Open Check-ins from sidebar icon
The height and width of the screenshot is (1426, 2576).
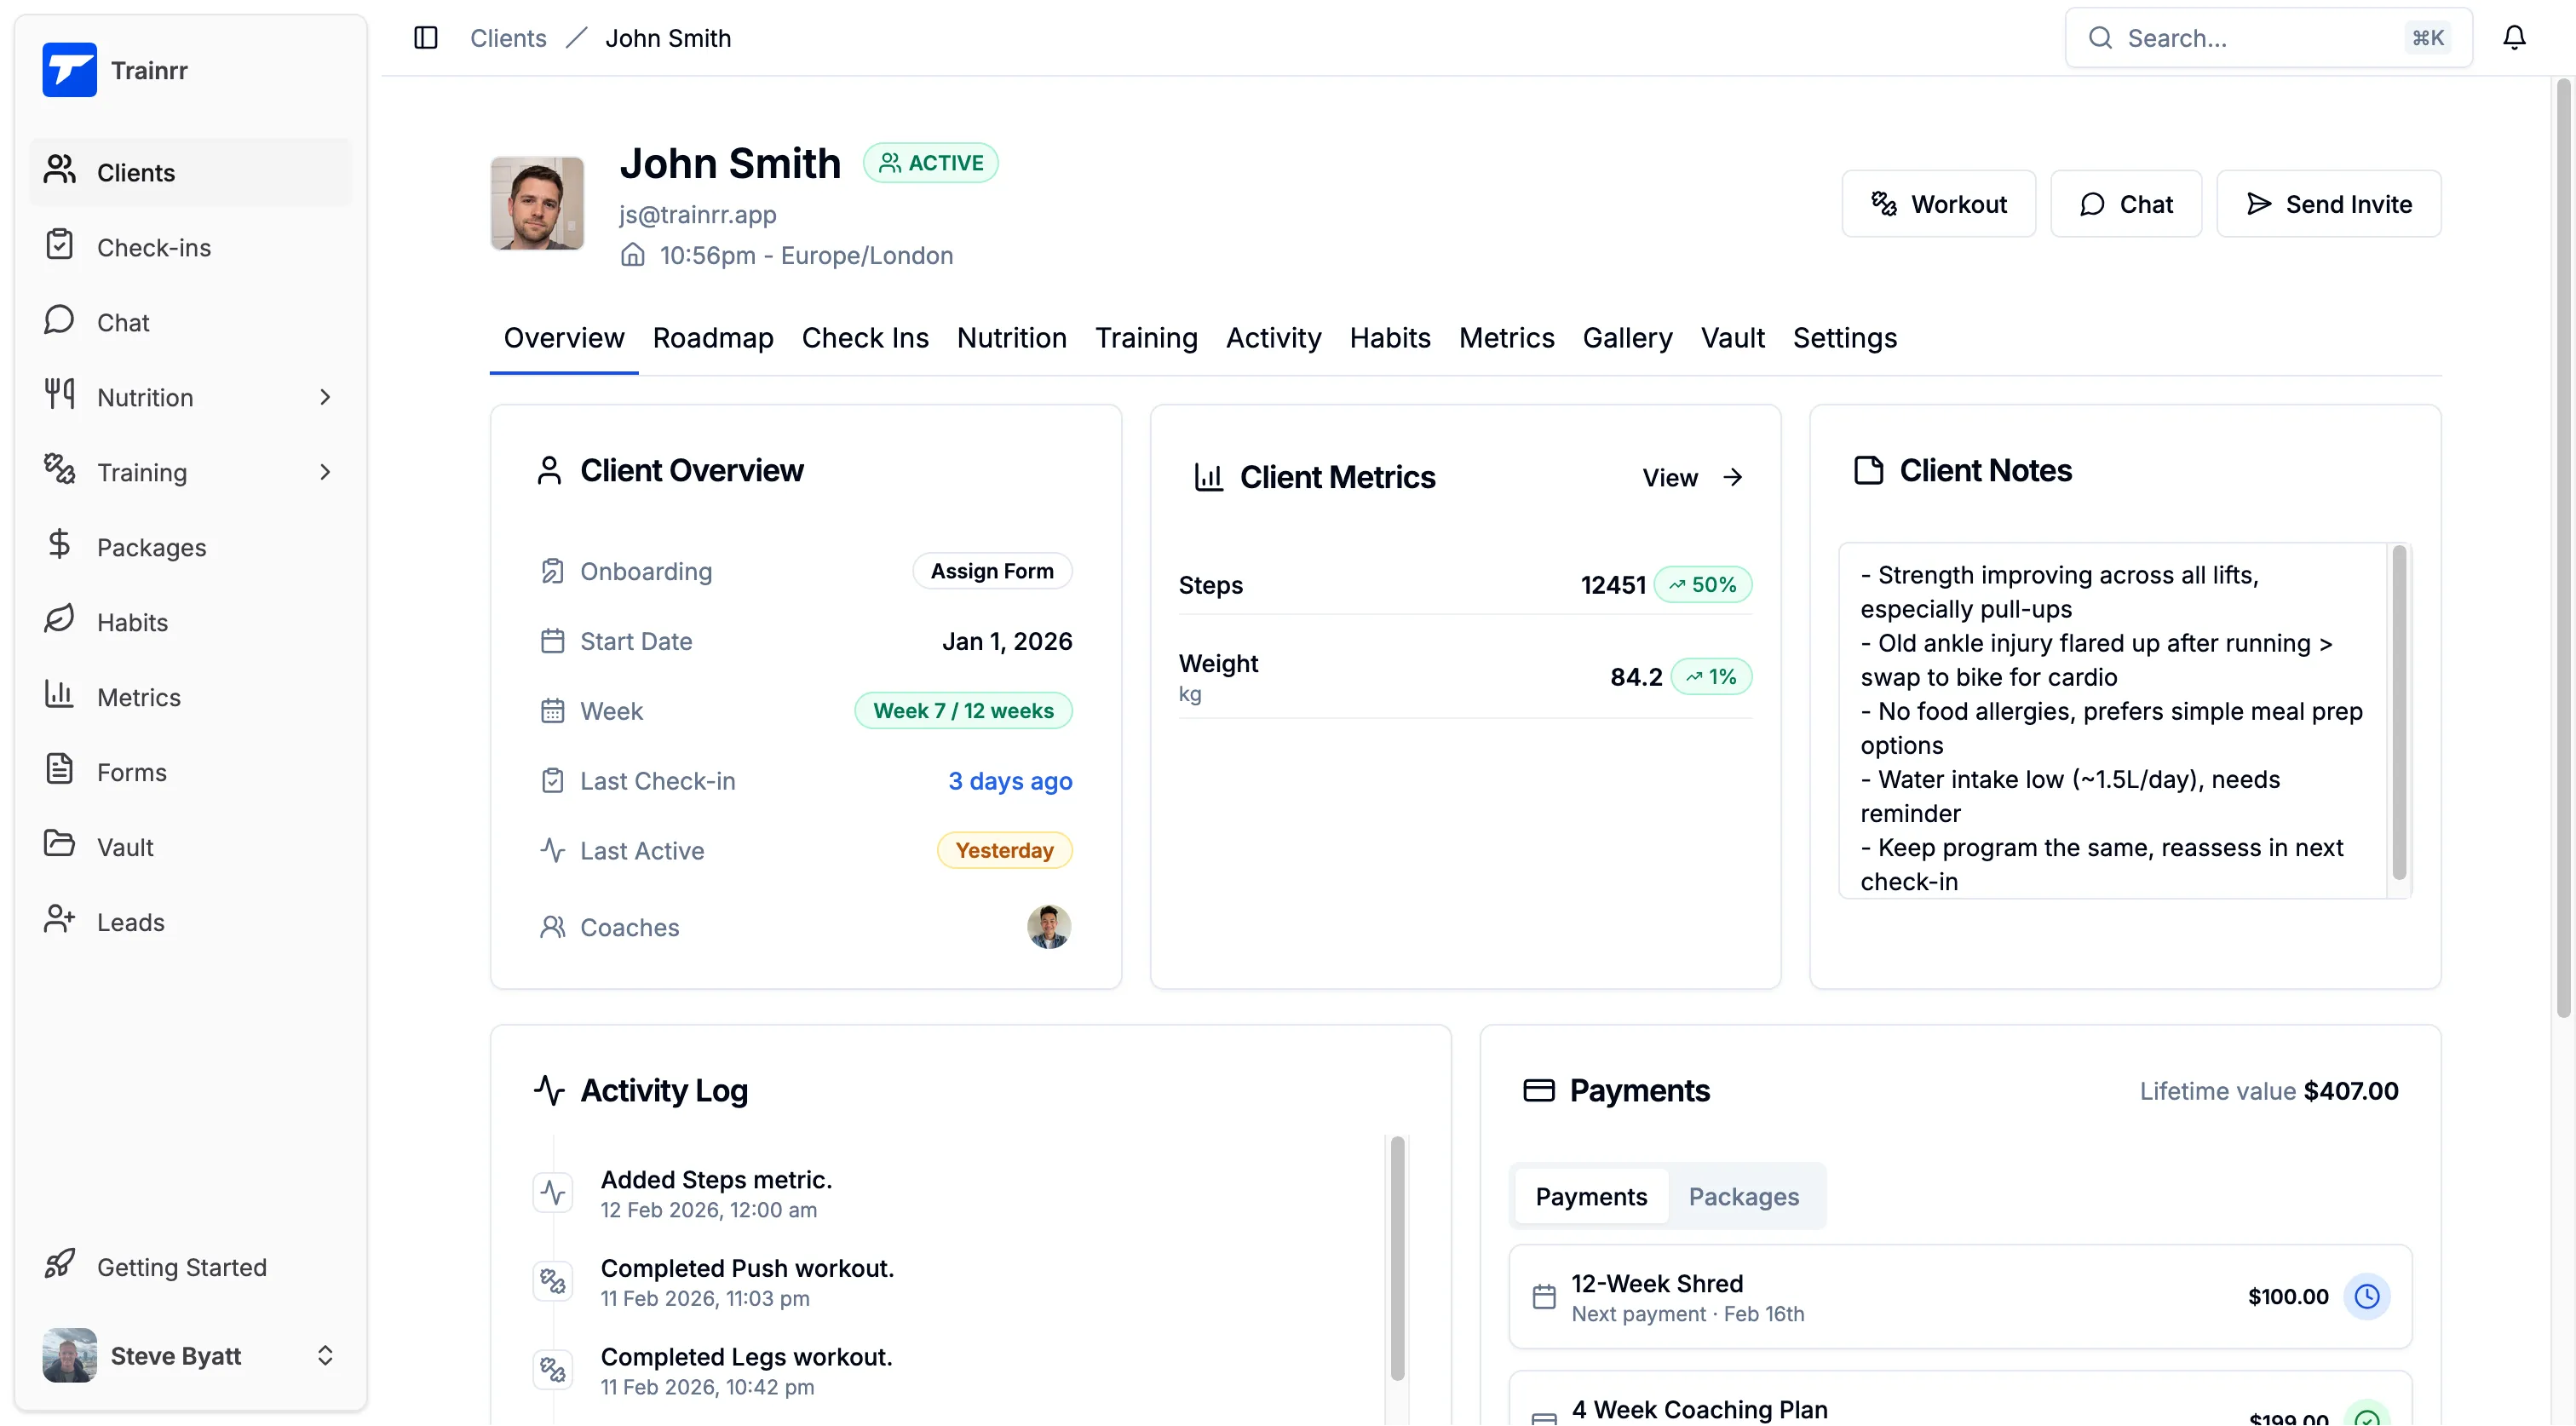pyautogui.click(x=59, y=246)
